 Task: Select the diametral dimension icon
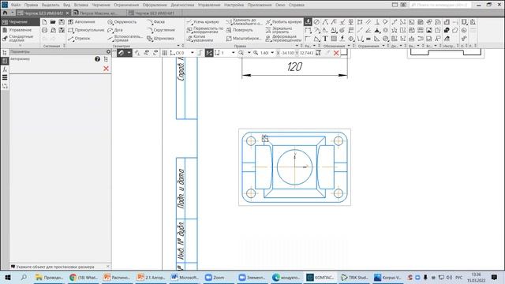coord(316,22)
